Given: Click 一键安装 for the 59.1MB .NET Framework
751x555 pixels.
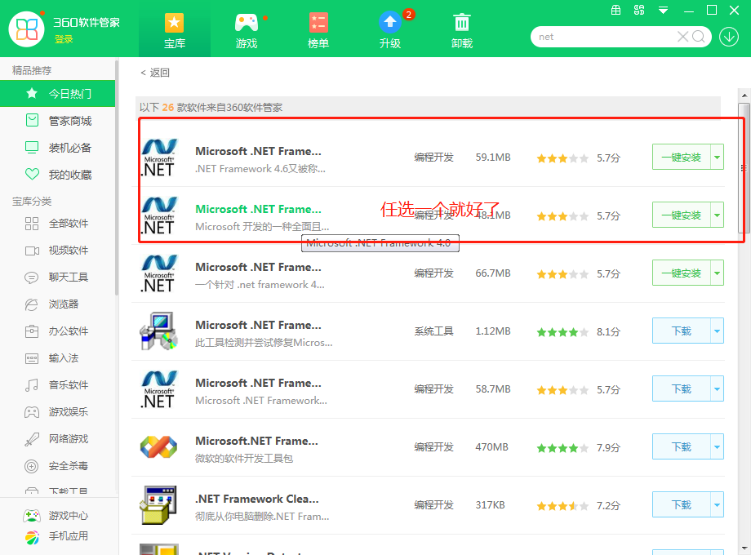Looking at the screenshot, I should tap(681, 157).
